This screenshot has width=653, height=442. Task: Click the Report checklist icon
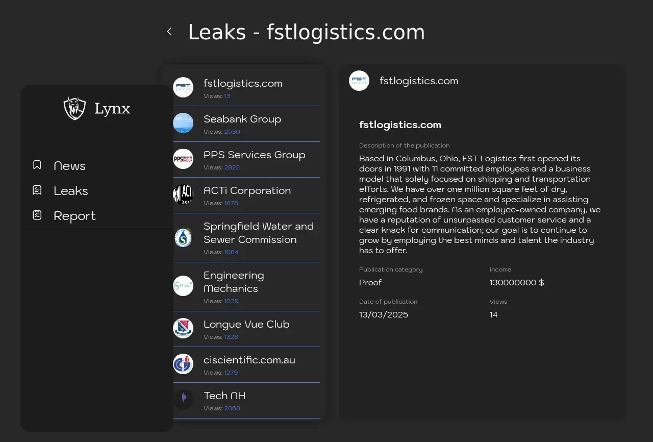click(37, 215)
